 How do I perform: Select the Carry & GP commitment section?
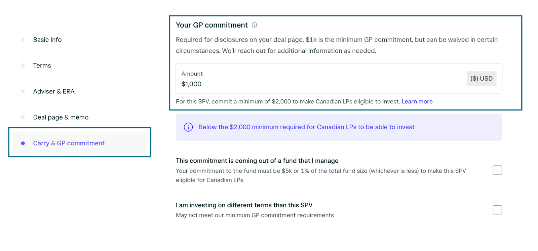[x=79, y=143]
